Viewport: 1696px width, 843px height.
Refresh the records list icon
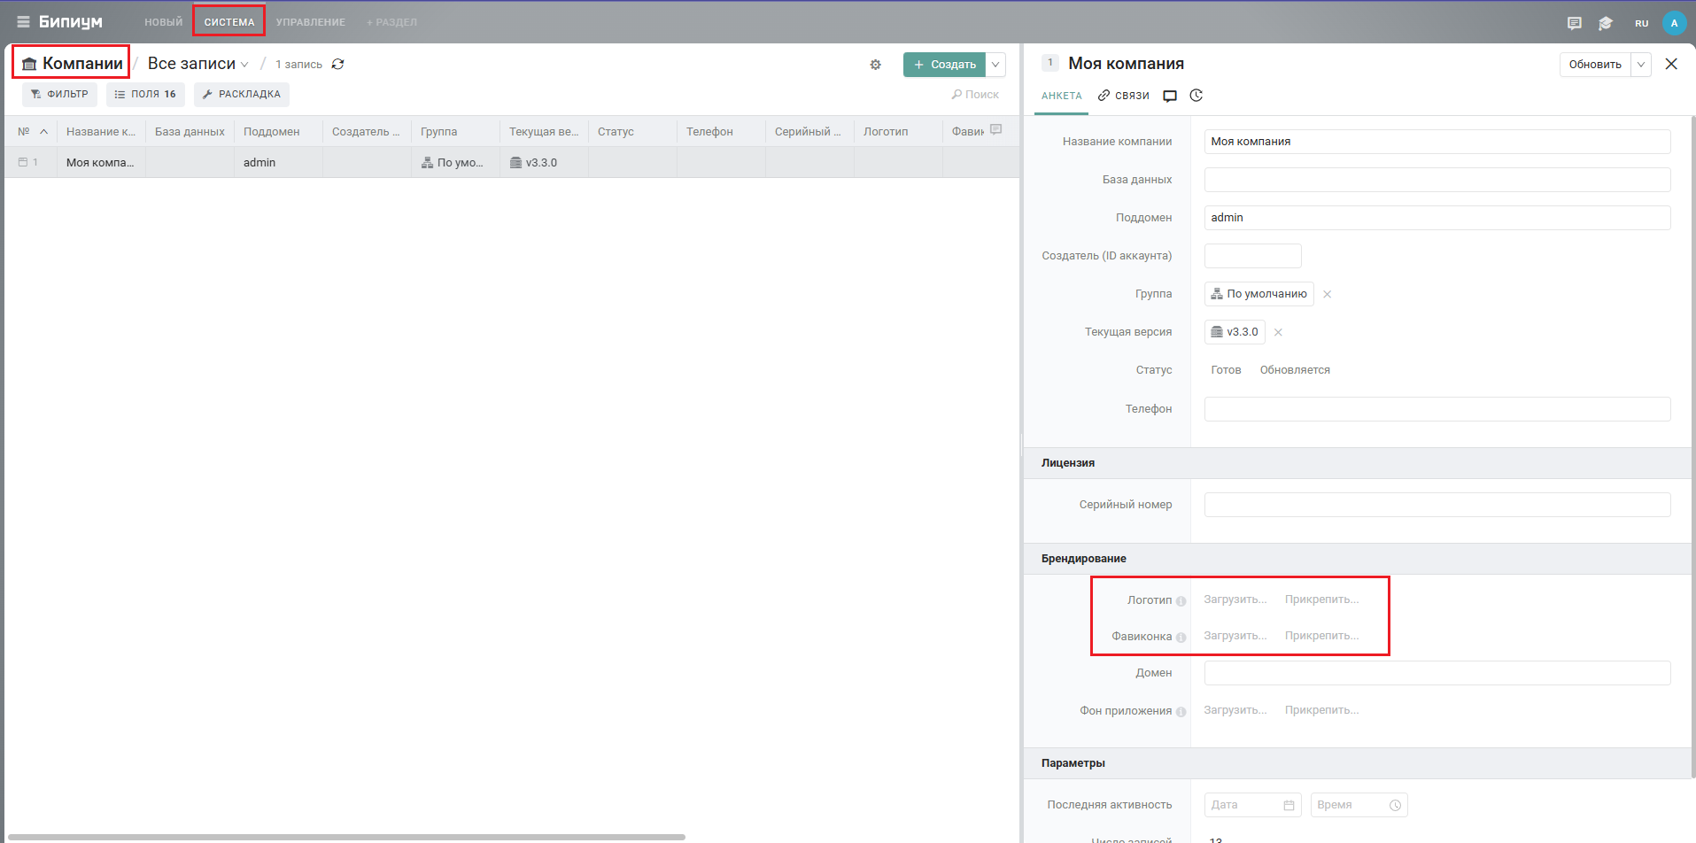coord(337,64)
